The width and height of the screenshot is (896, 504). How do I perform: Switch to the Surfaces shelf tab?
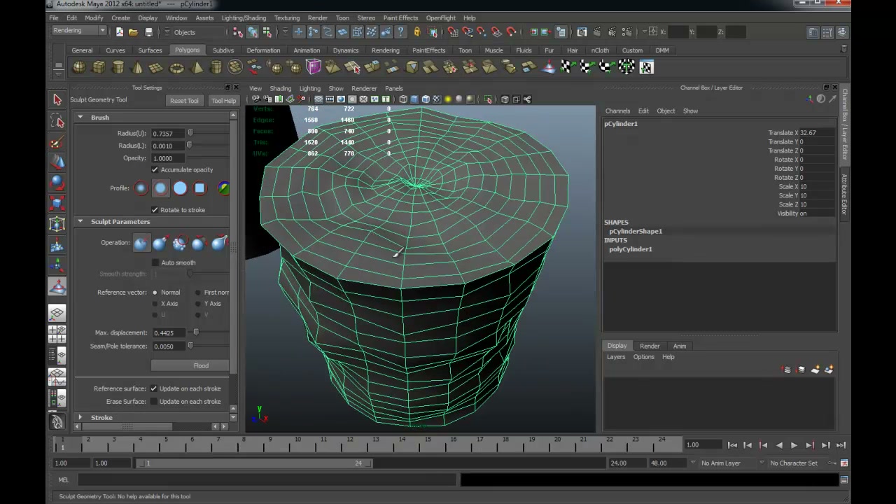pos(150,50)
